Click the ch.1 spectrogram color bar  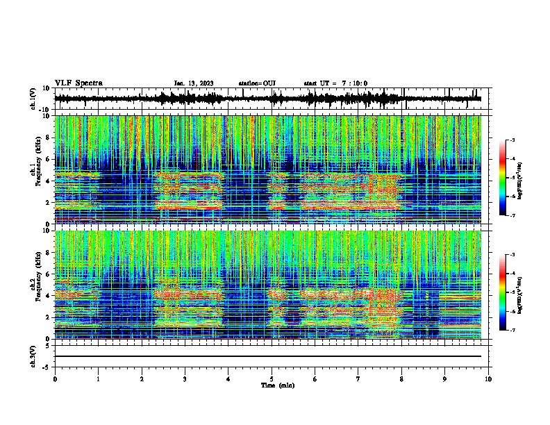(x=503, y=178)
